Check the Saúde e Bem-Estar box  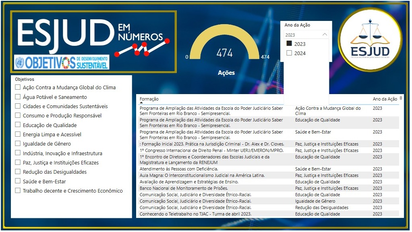click(18, 181)
